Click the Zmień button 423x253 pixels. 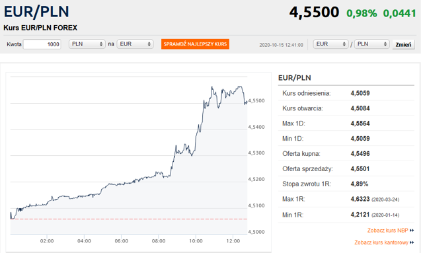403,44
